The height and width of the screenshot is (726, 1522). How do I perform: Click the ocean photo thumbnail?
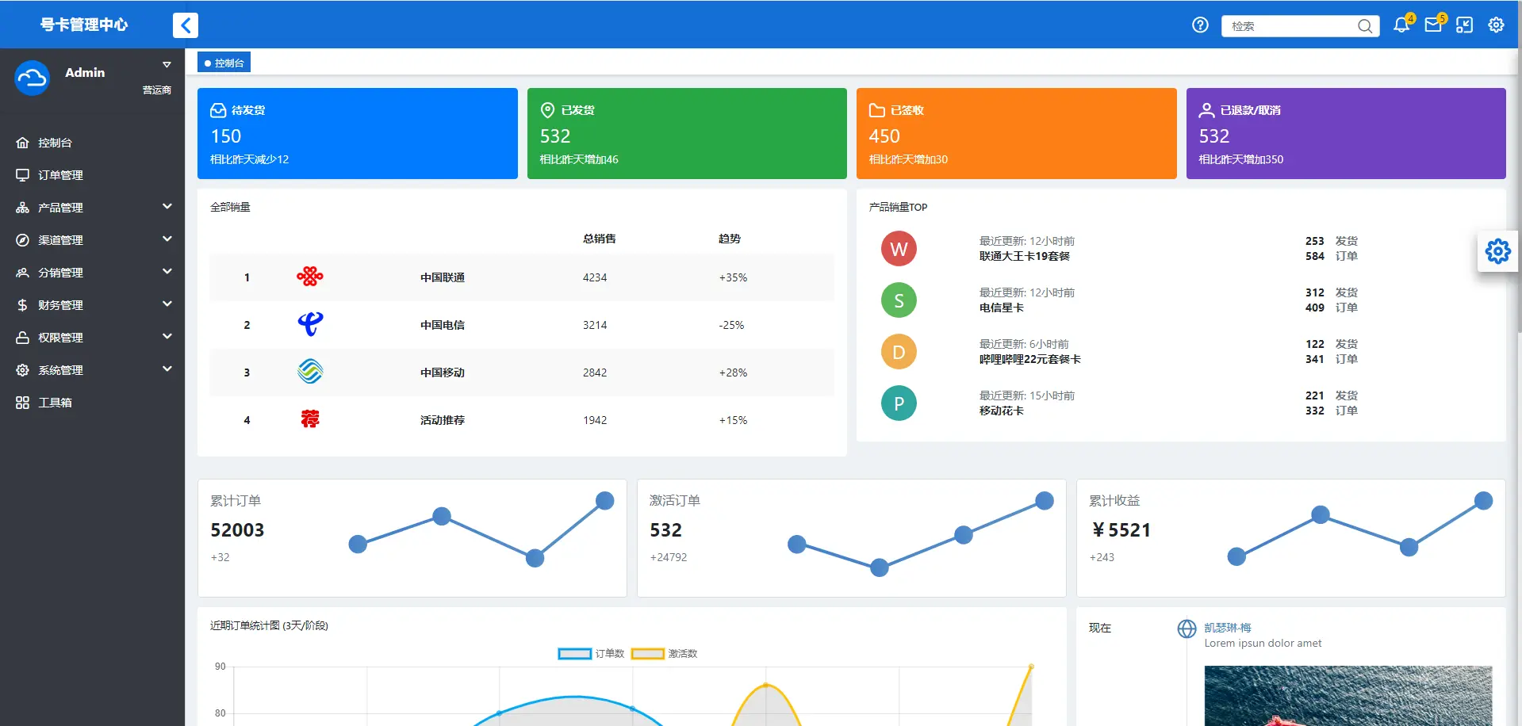[x=1348, y=696]
